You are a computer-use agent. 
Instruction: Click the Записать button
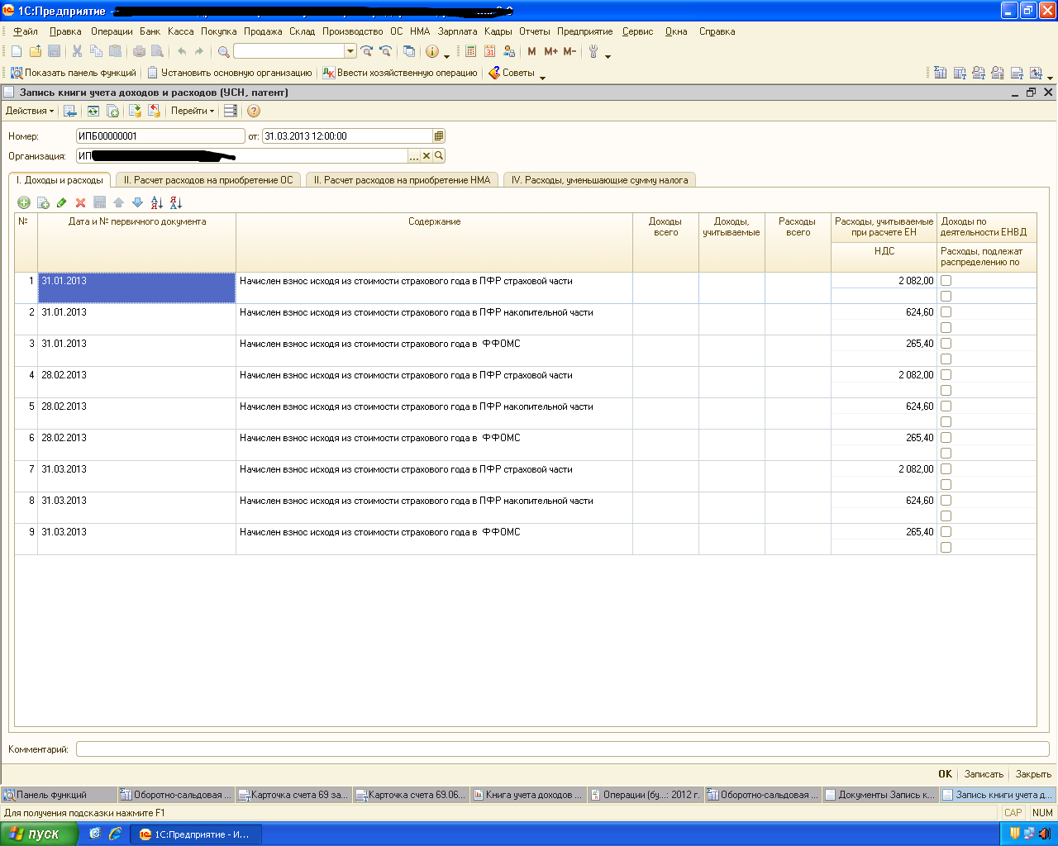coord(984,774)
